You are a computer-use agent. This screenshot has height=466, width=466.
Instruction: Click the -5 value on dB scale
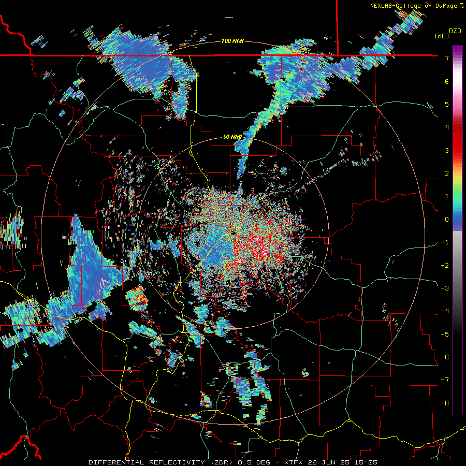tap(445, 334)
